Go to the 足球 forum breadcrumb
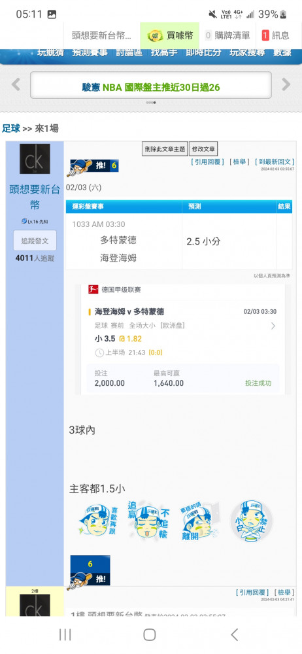 pos(11,129)
